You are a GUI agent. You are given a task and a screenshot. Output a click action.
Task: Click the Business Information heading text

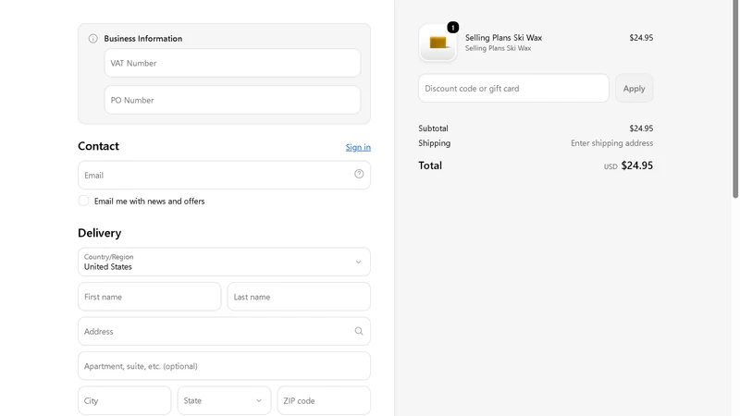[x=143, y=39]
